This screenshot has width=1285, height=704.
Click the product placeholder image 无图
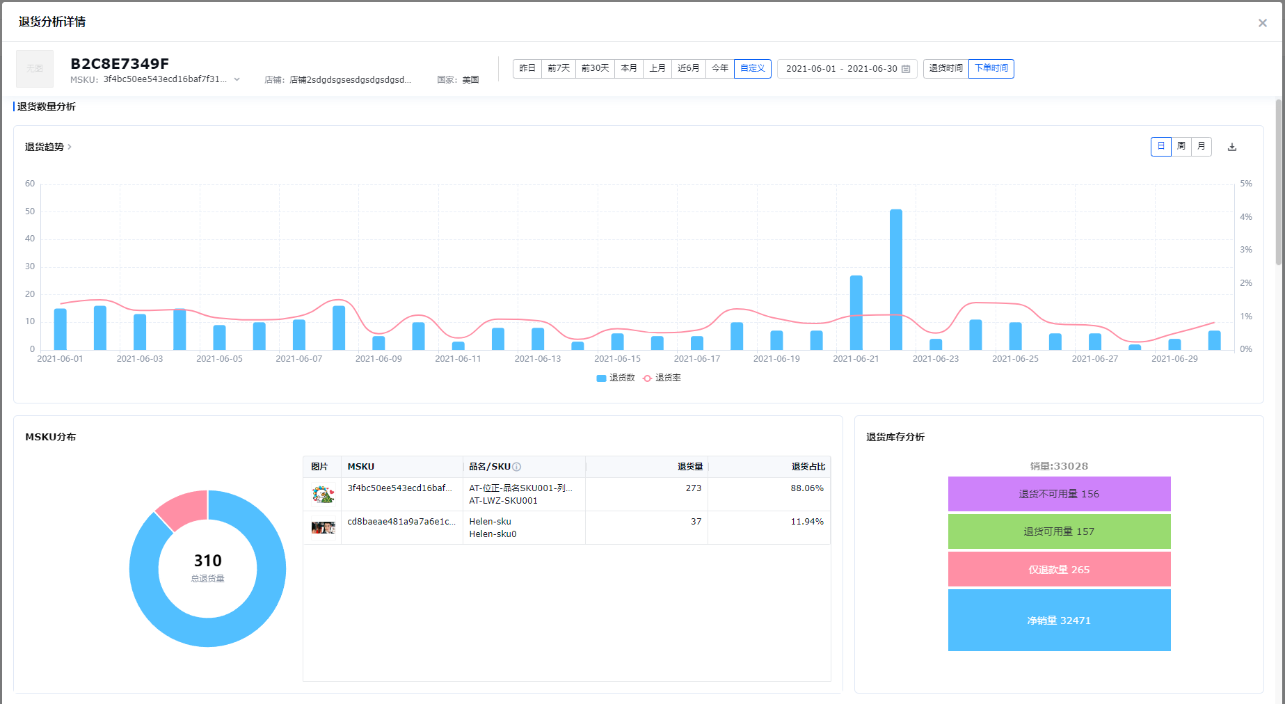pyautogui.click(x=35, y=69)
